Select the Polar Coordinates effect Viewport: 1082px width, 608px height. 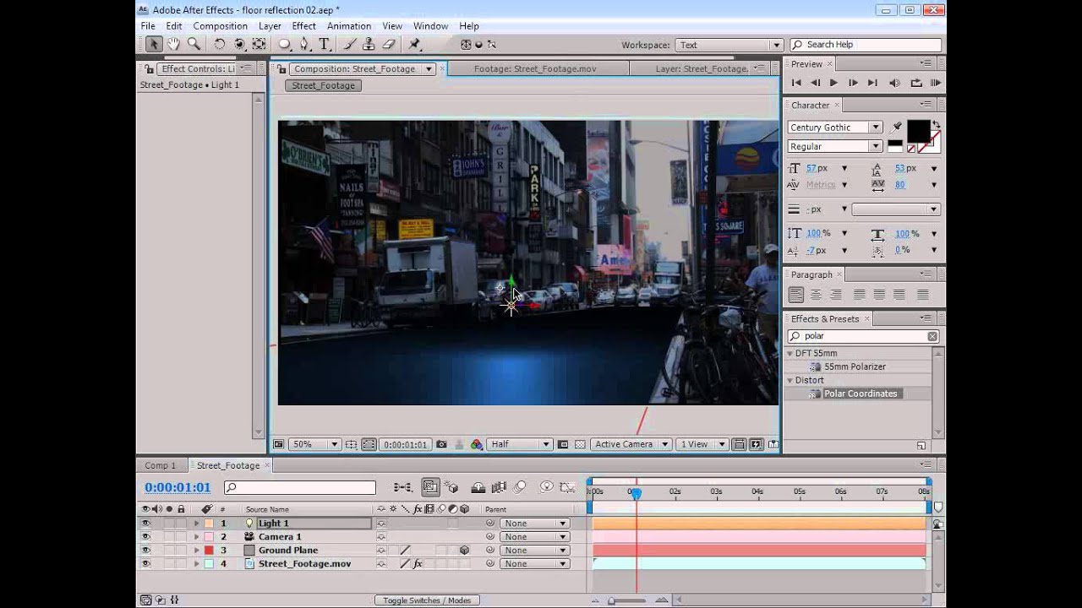click(x=861, y=394)
